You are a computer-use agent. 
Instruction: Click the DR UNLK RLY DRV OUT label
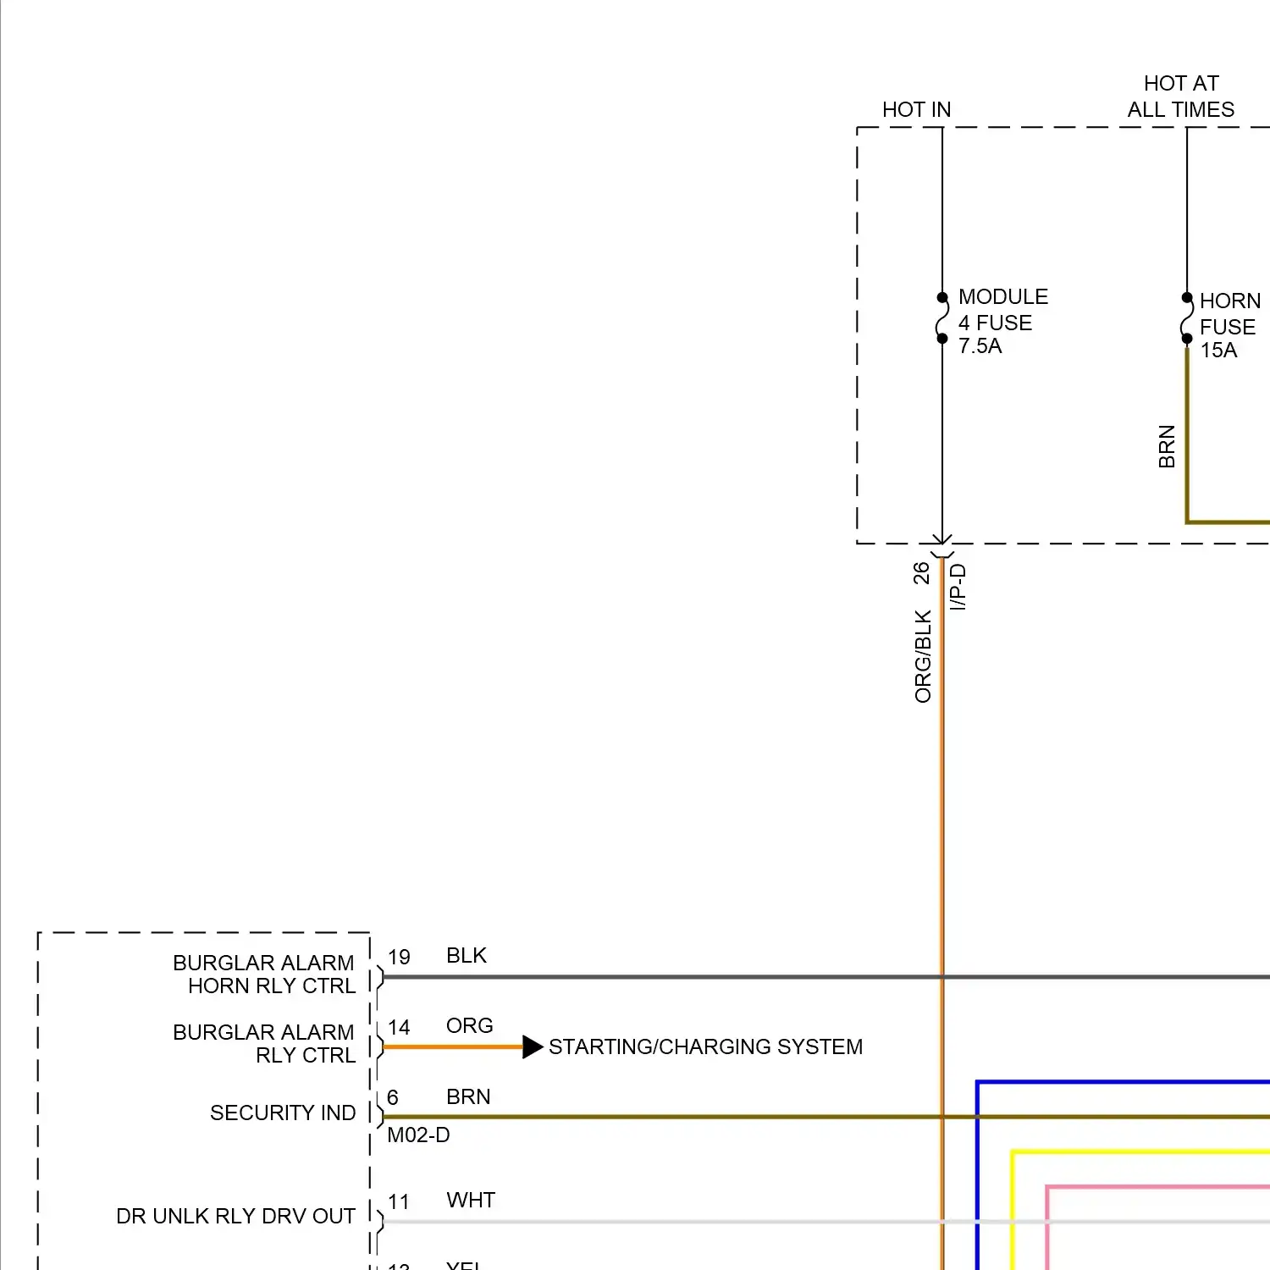pos(236,1217)
